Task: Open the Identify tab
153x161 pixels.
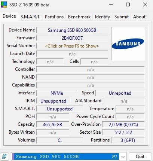Action: coord(102,17)
